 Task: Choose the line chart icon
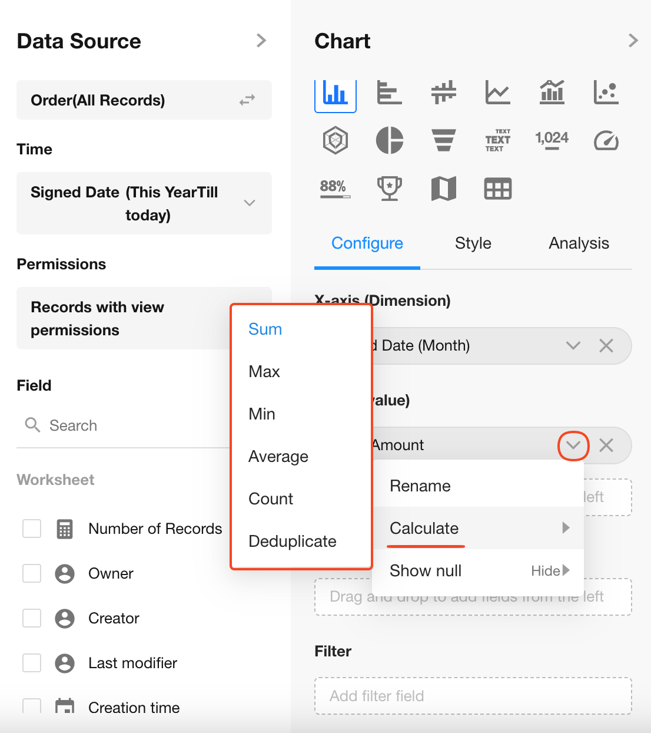click(x=497, y=93)
